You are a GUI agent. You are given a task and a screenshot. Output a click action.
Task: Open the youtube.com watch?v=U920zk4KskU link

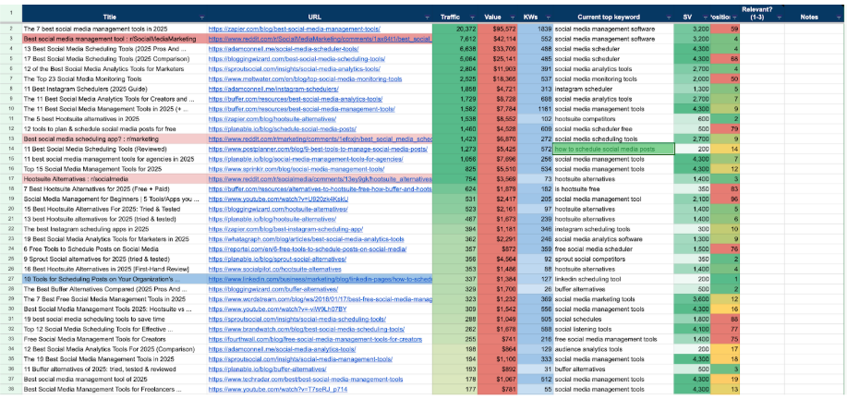coord(278,199)
